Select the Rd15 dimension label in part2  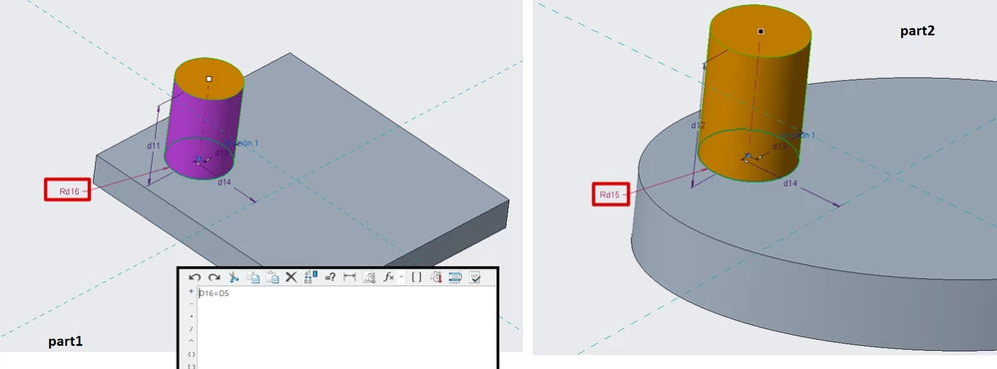point(611,194)
